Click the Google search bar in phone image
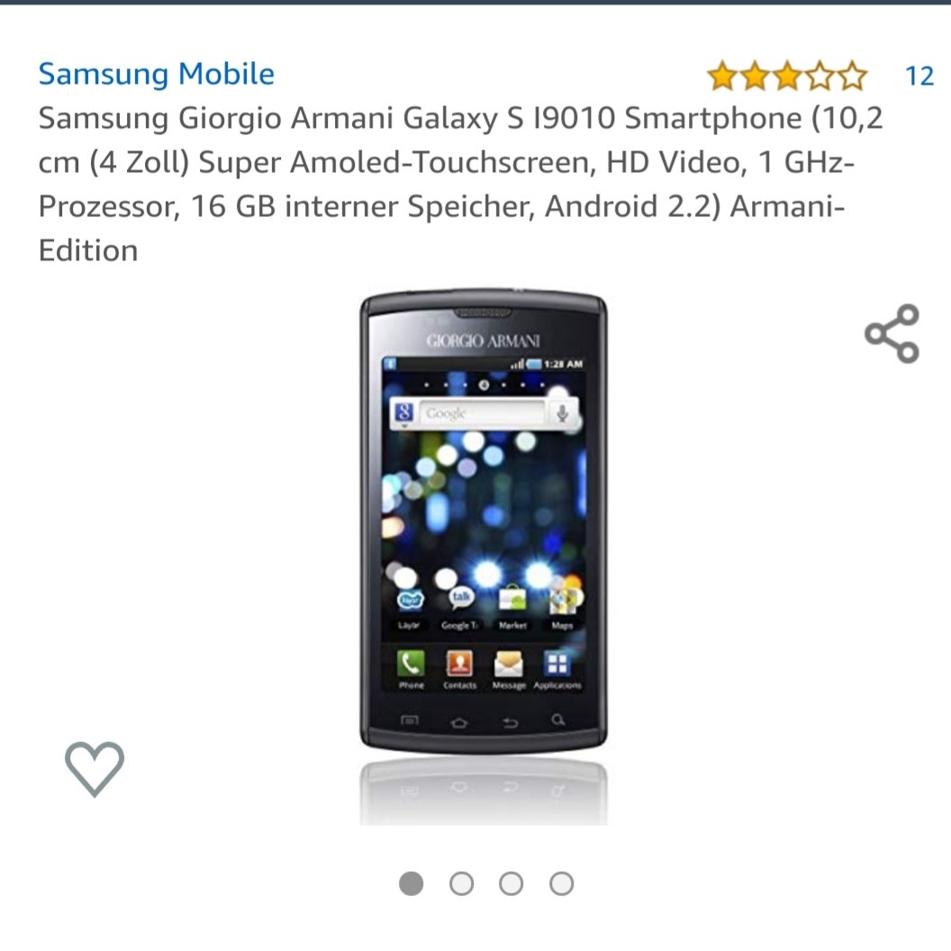This screenshot has width=951, height=951. 483,413
